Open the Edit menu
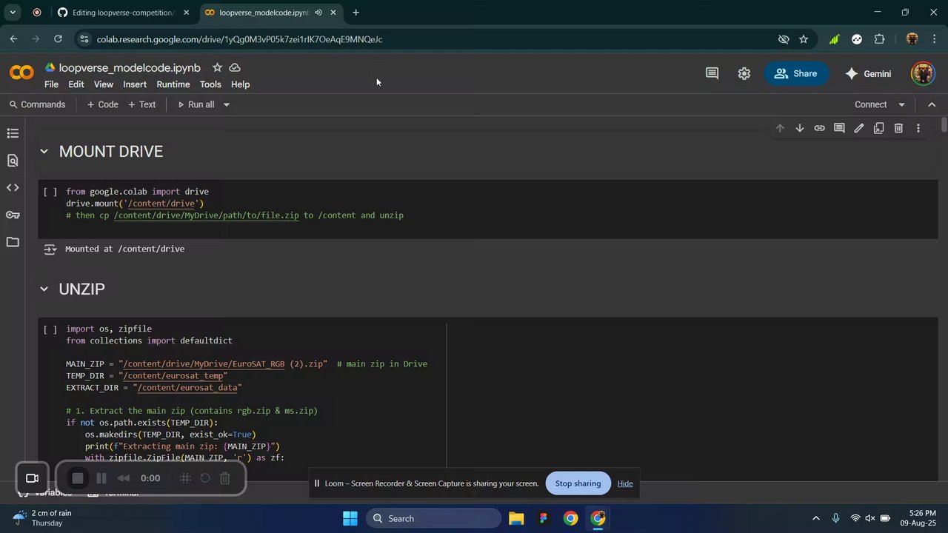 pos(76,84)
